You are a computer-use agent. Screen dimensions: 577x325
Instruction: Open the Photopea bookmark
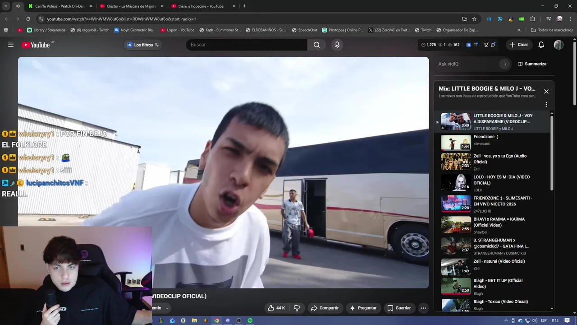[343, 30]
